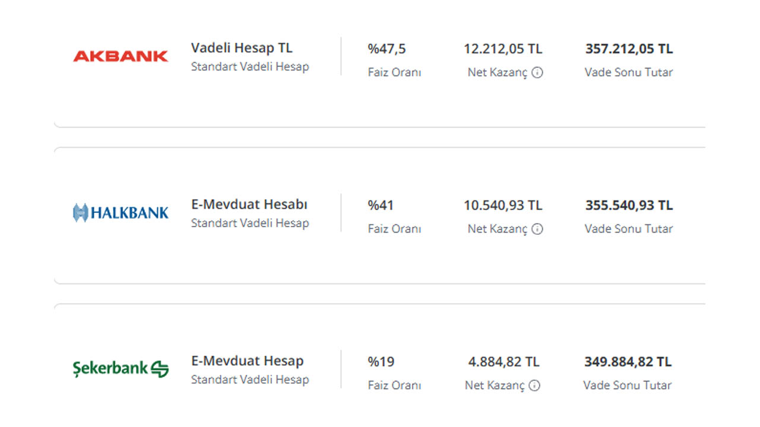Click Şekerbank net gain 4.884,82 TL
Image resolution: width=760 pixels, height=427 pixels.
click(x=503, y=362)
